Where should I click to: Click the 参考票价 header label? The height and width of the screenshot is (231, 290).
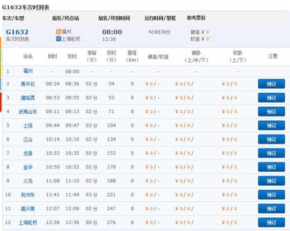[x=196, y=18]
